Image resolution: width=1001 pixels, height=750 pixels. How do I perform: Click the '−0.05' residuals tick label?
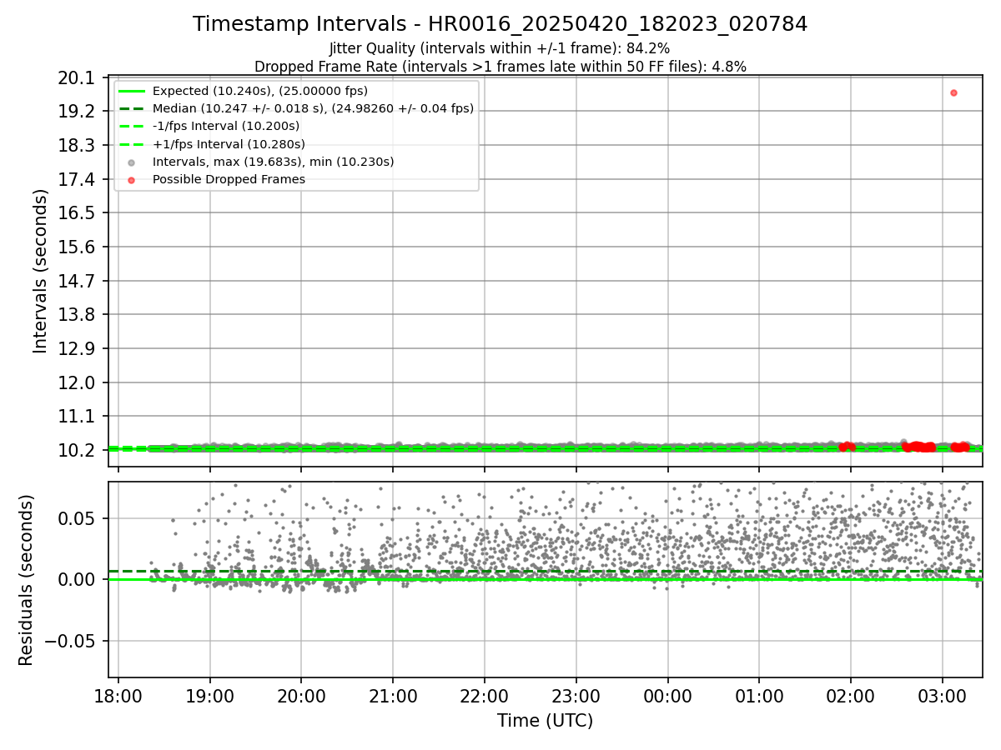pyautogui.click(x=68, y=641)
